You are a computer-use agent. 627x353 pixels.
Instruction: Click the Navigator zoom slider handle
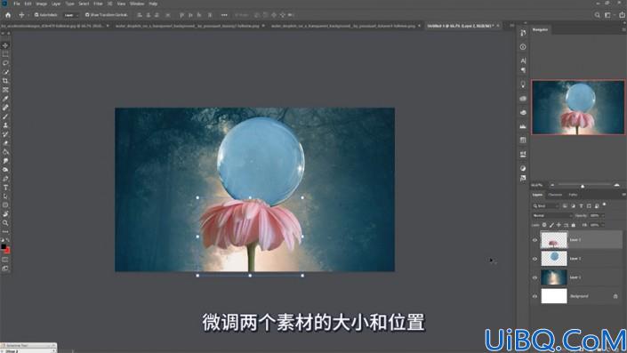pyautogui.click(x=583, y=187)
